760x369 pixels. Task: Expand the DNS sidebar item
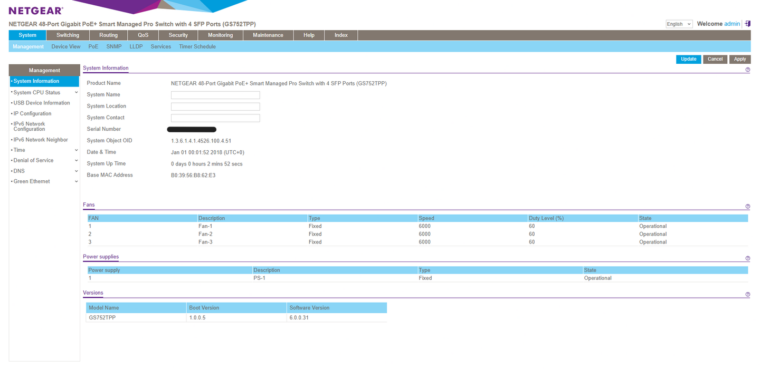[76, 171]
